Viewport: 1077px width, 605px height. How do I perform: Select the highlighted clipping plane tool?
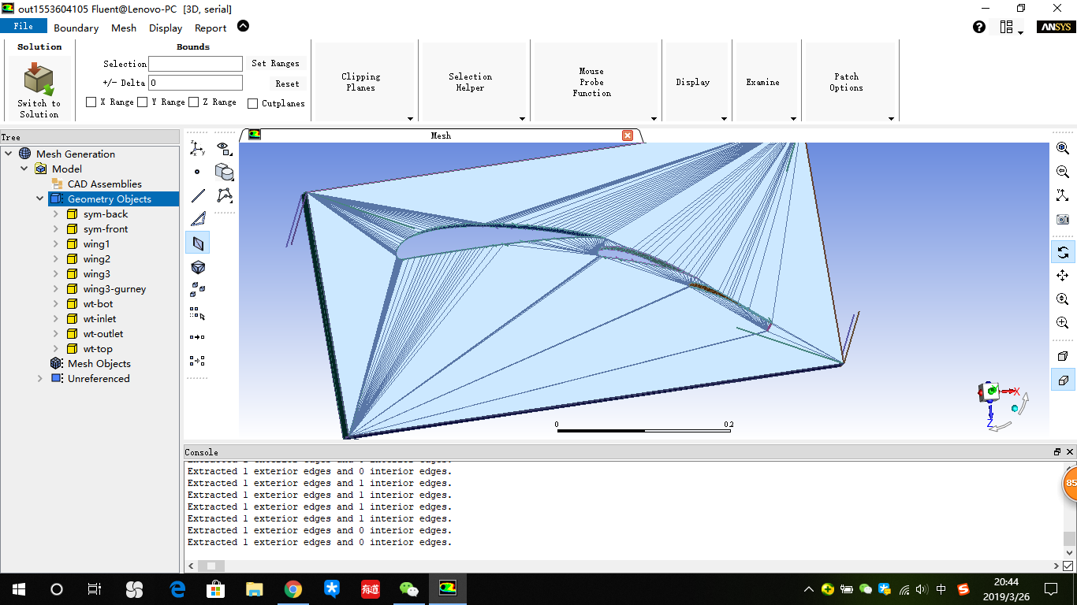click(198, 243)
